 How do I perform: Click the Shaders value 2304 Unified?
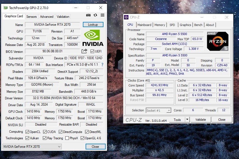[x=40, y=71]
